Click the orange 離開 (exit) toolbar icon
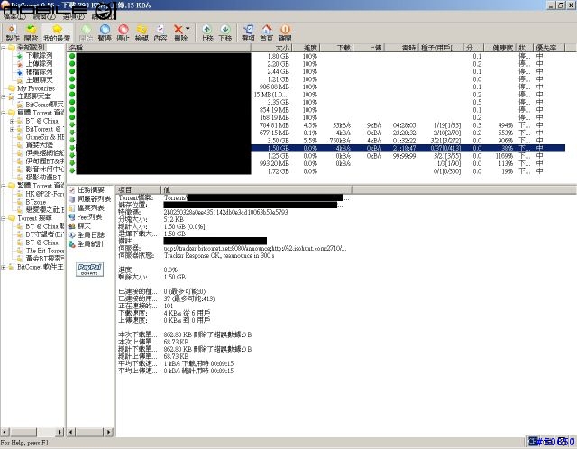 tap(285, 32)
